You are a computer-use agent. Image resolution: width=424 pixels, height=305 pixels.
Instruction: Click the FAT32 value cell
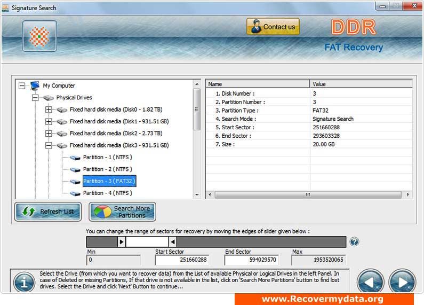[x=321, y=111]
